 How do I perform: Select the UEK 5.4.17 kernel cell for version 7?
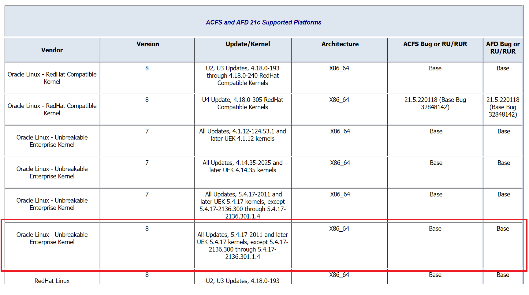[x=243, y=205]
